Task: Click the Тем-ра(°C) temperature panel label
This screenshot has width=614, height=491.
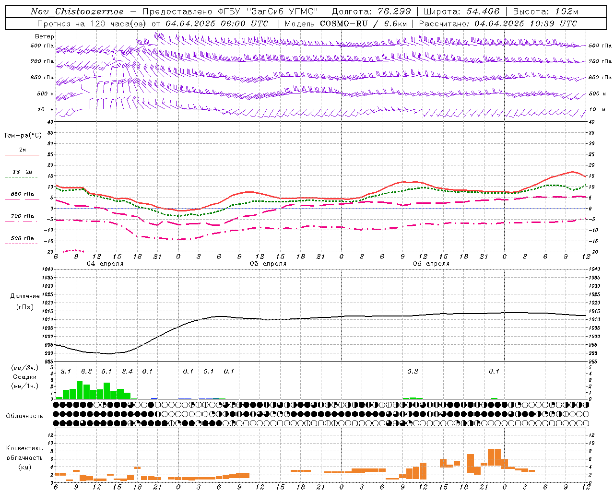Action: [x=23, y=136]
